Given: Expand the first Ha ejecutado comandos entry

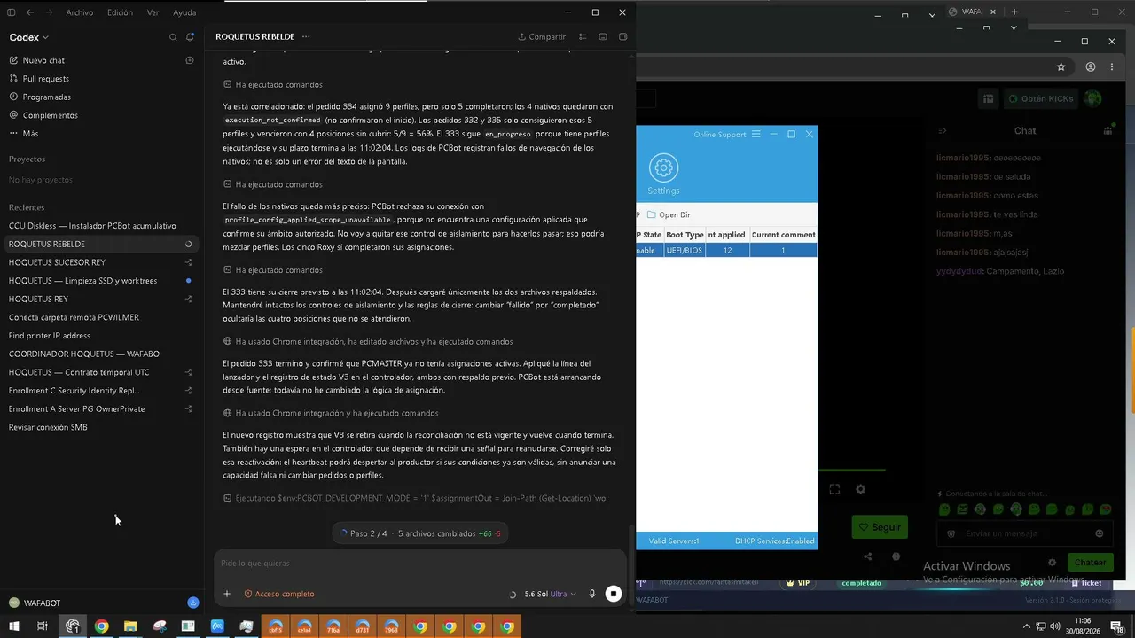Looking at the screenshot, I should click(x=274, y=85).
